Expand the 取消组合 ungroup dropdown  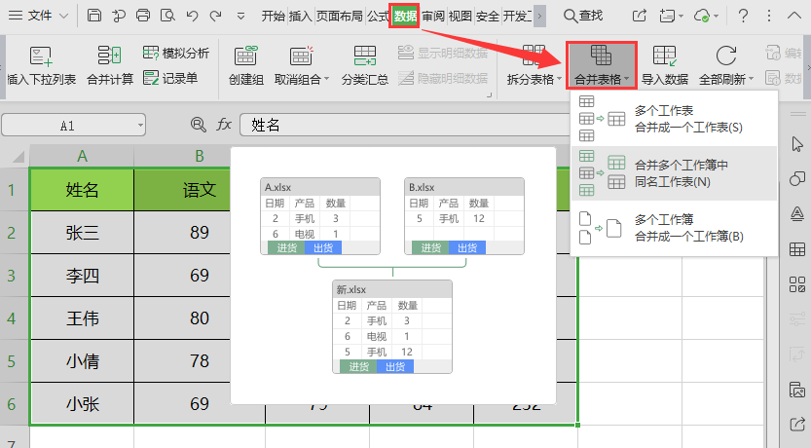click(326, 79)
